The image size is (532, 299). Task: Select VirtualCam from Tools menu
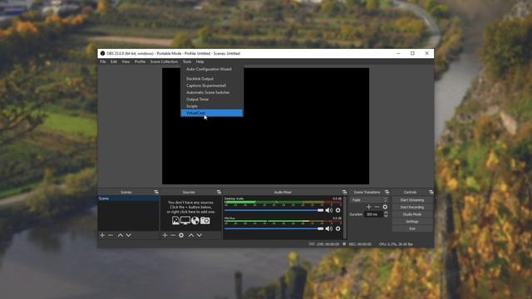tap(212, 113)
